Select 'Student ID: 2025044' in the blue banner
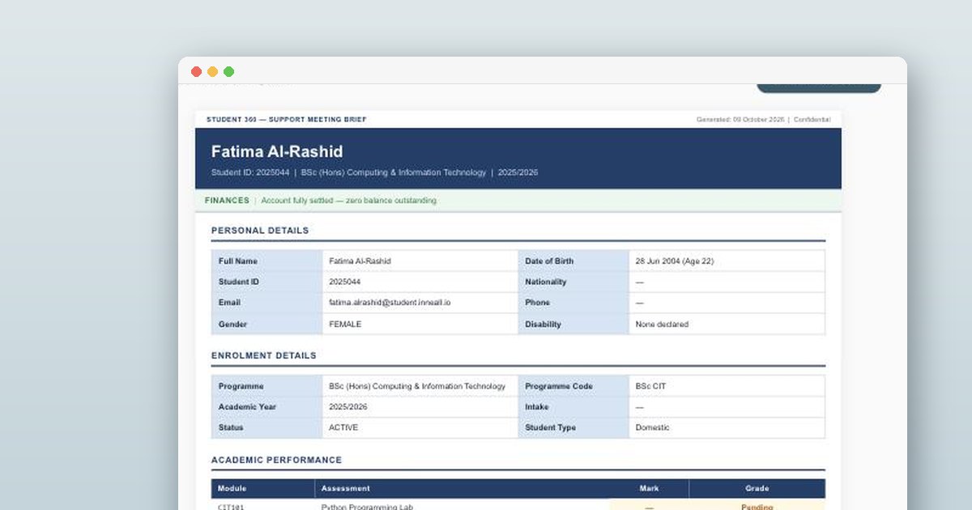 click(250, 172)
